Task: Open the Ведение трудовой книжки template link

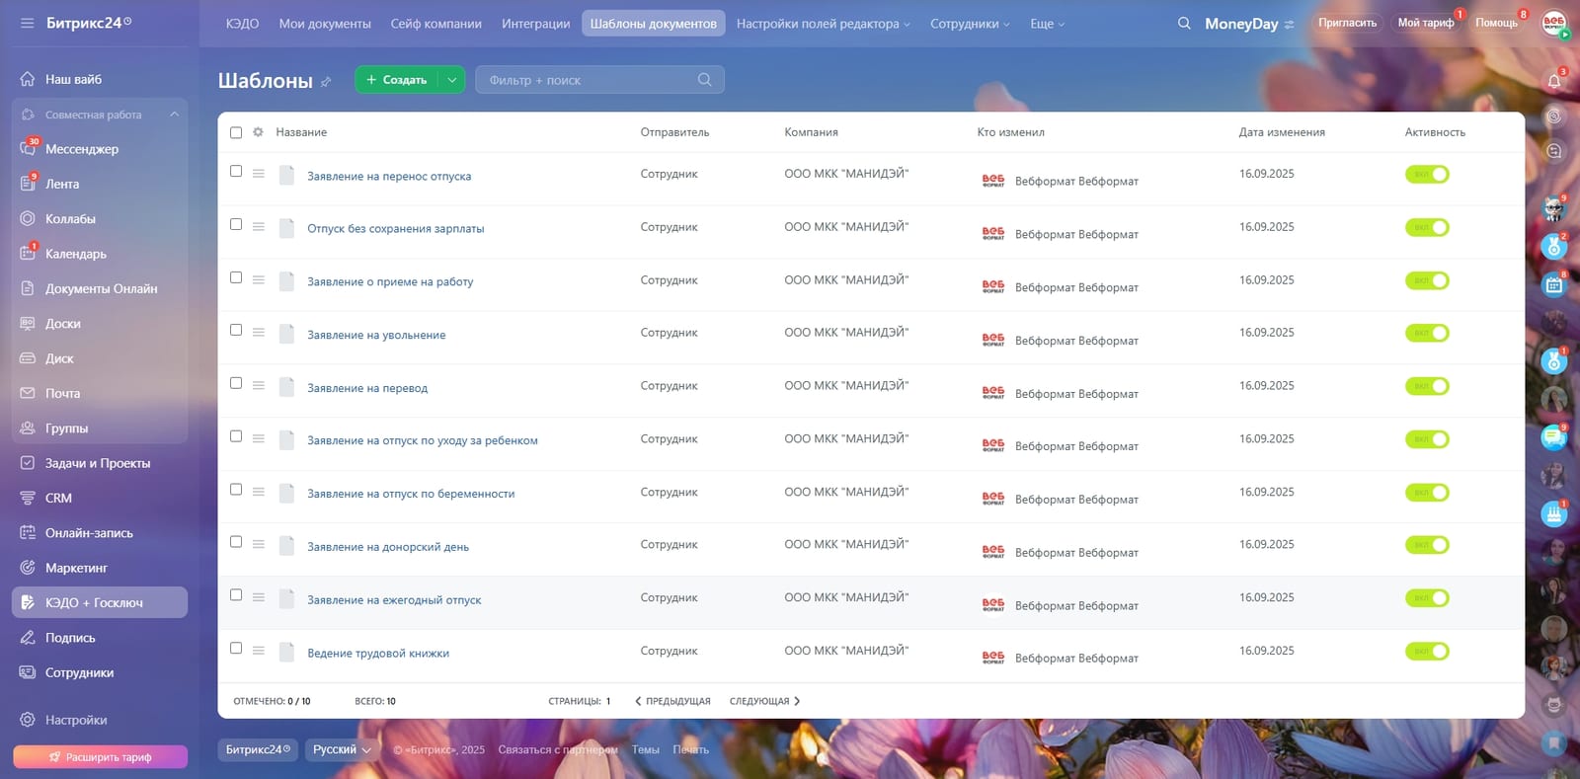Action: click(x=378, y=654)
